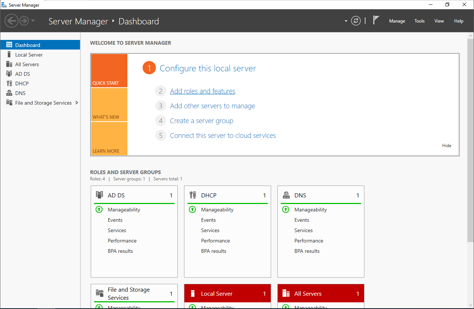Open Events in DHCP tile
Viewport: 474px width, 309px height.
(x=208, y=220)
